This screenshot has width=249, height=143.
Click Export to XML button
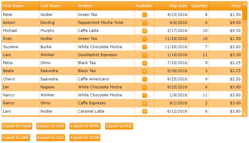[16, 137]
